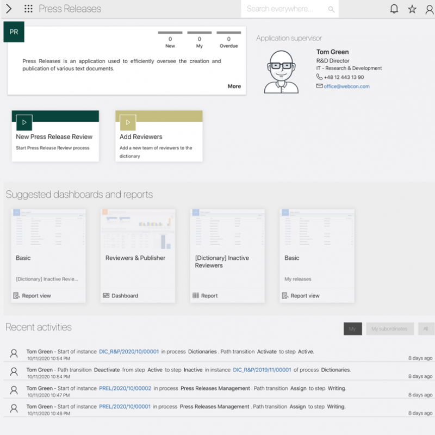Open the app launcher grid icon

pyautogui.click(x=28, y=9)
